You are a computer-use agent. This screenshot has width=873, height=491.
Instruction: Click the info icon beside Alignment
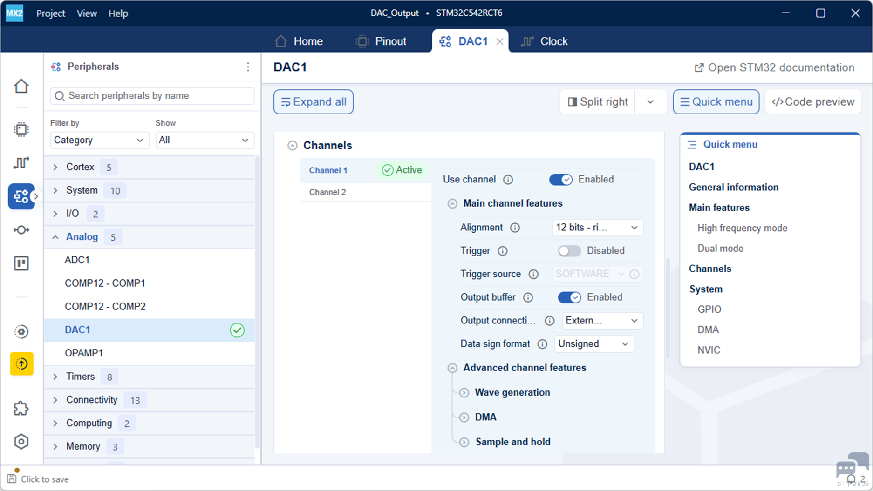[x=515, y=228]
